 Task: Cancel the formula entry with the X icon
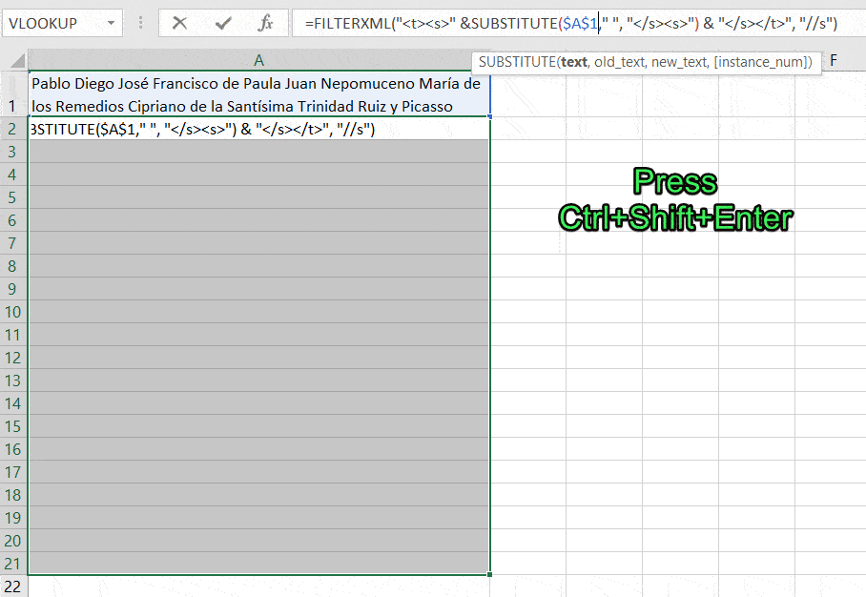(180, 23)
